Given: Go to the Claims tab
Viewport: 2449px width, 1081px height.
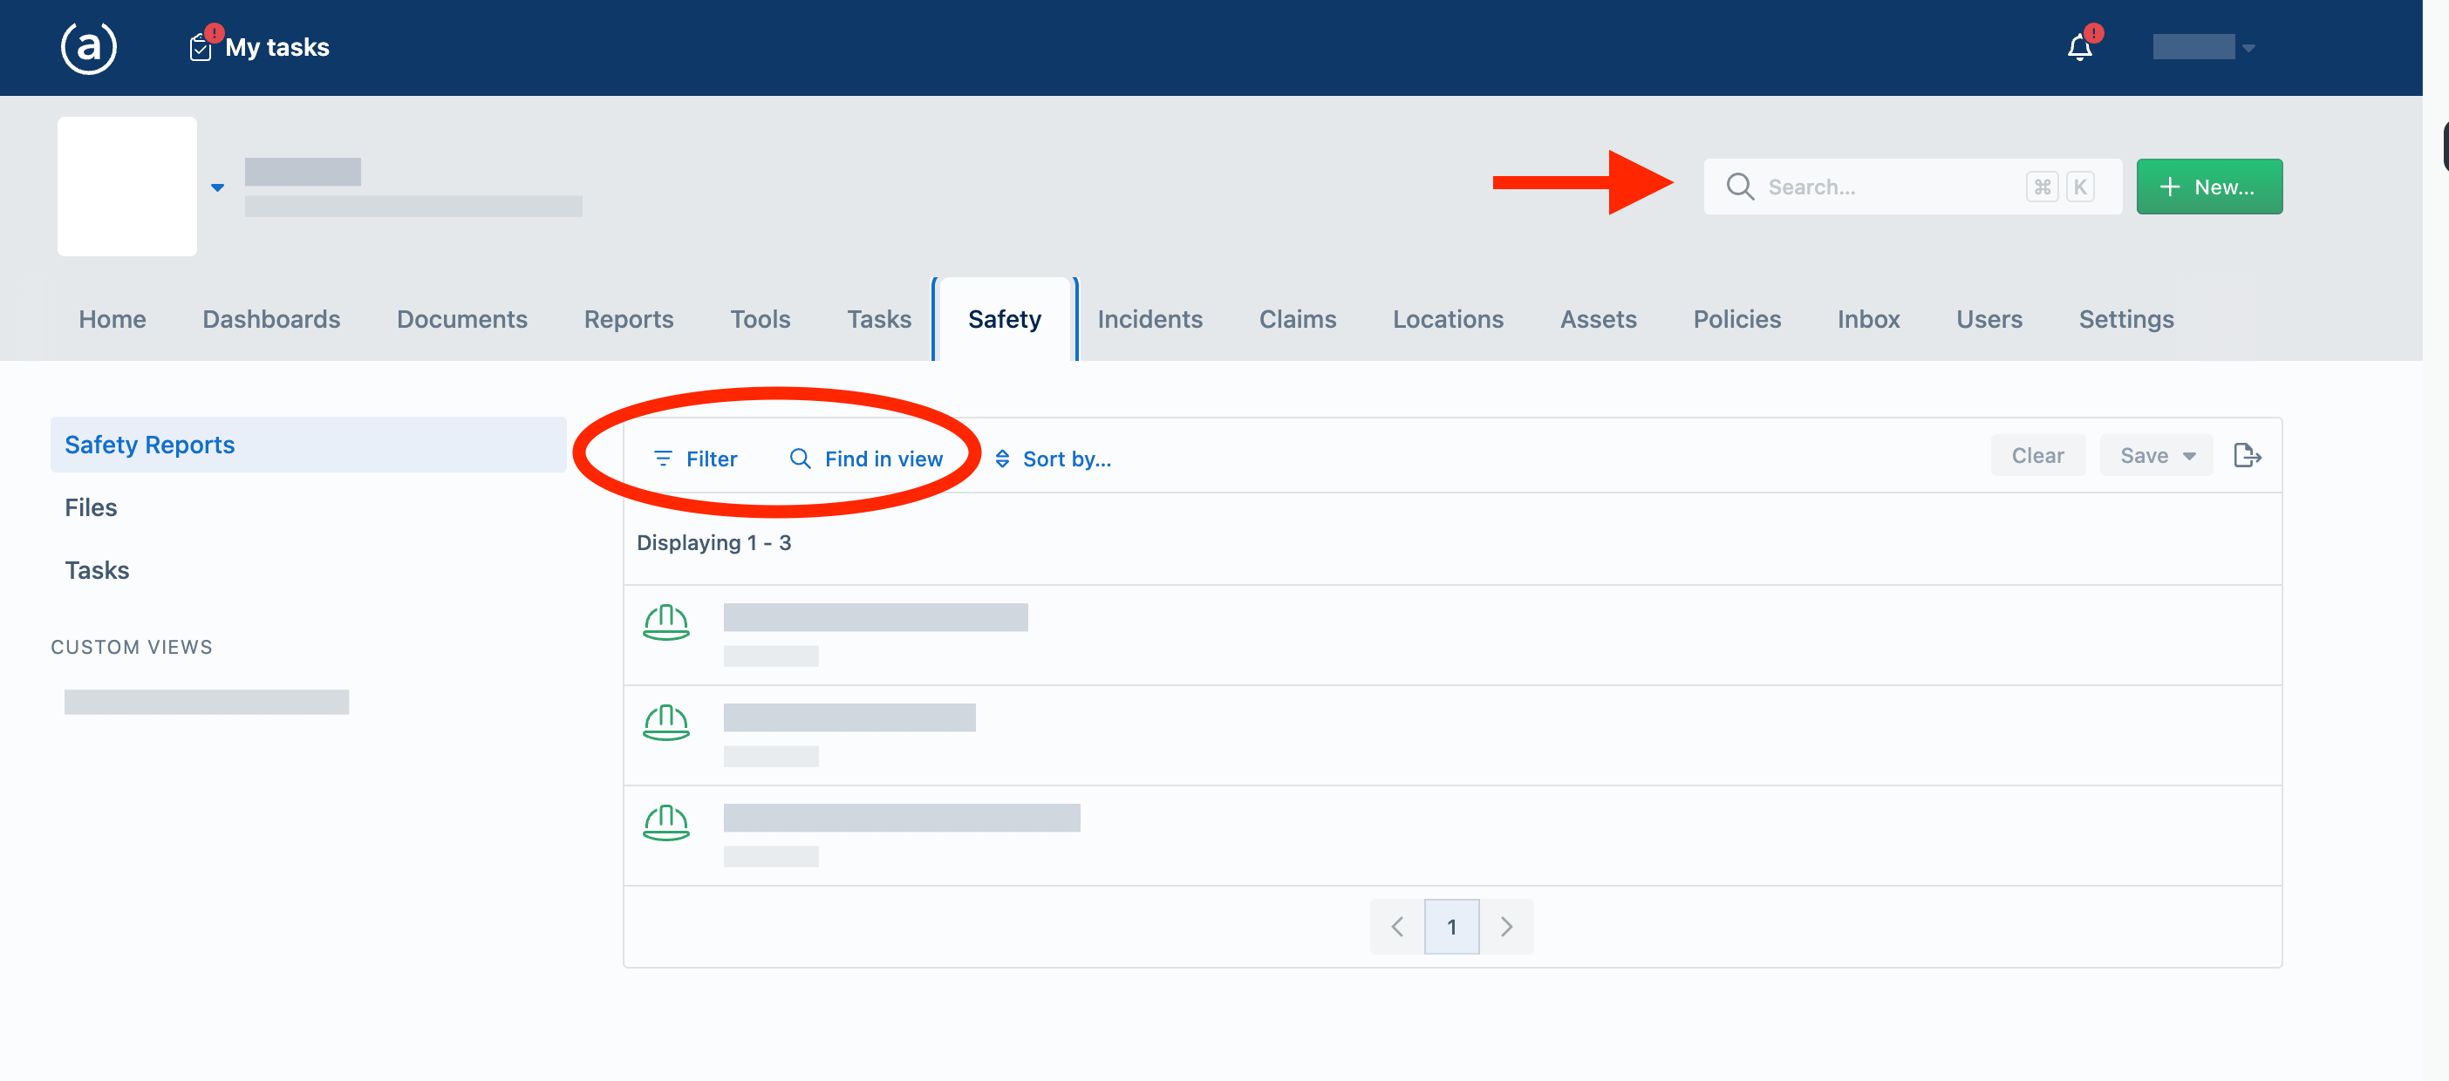Looking at the screenshot, I should (x=1297, y=319).
